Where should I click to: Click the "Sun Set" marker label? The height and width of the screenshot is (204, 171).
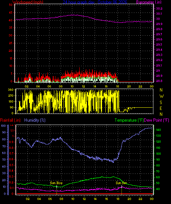point(121,183)
